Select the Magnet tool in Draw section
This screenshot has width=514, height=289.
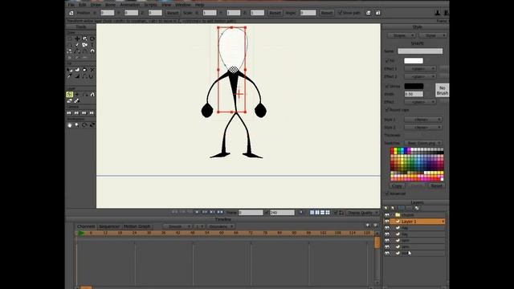pyautogui.click(x=92, y=51)
